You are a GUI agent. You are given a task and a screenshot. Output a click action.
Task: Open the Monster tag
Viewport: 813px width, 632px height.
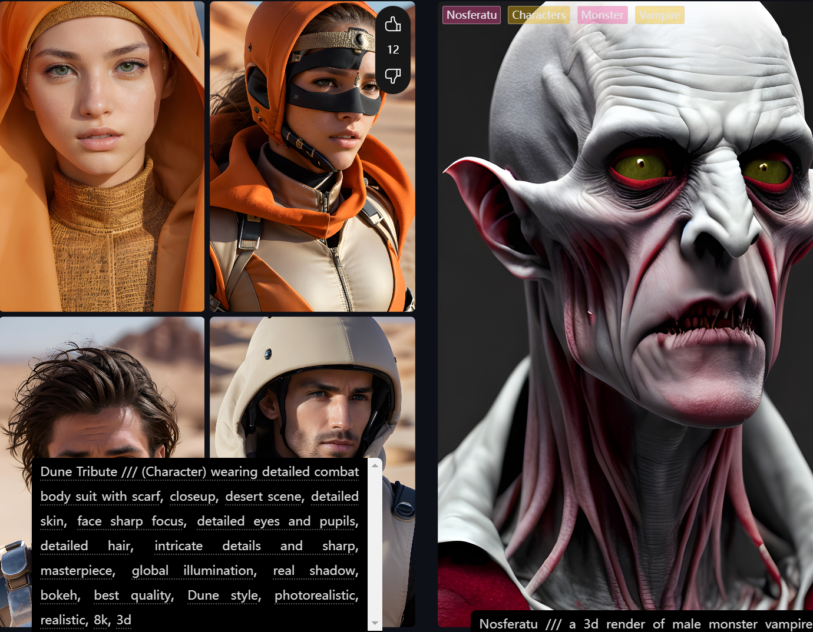pos(602,15)
